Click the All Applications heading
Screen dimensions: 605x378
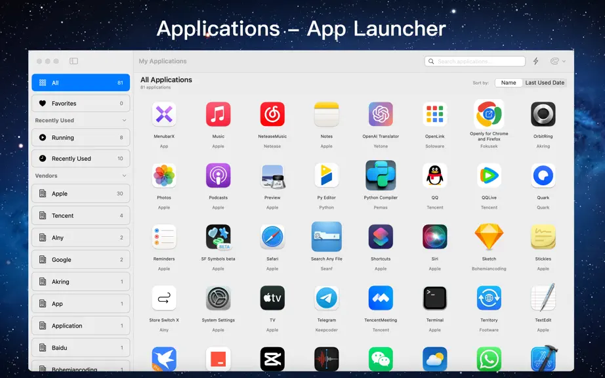[166, 80]
